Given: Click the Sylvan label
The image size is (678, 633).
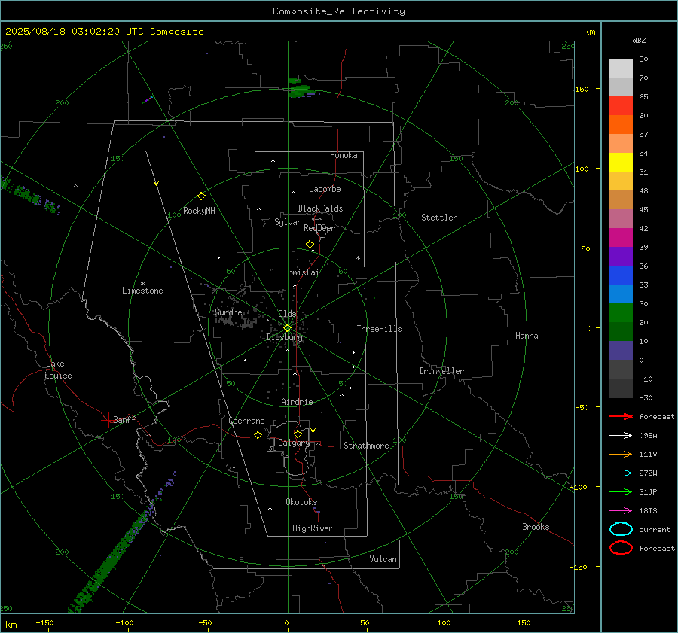Looking at the screenshot, I should (x=288, y=222).
